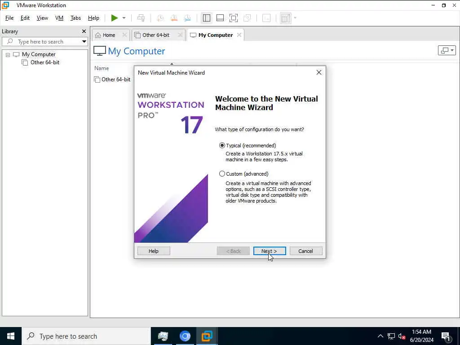Close the Library panel
Image resolution: width=460 pixels, height=345 pixels.
pos(84,31)
